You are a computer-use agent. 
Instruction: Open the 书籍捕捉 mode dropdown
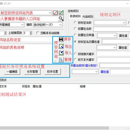[x=22, y=25]
